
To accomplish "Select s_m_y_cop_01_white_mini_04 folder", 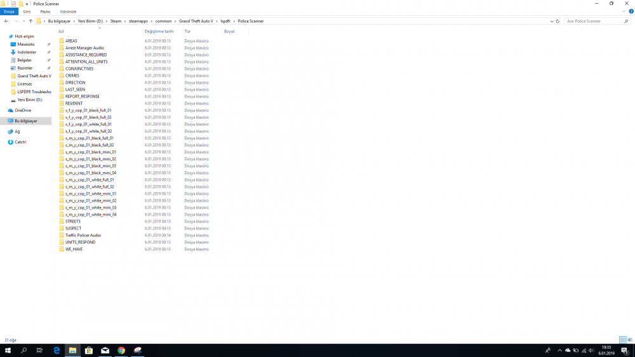I will pyautogui.click(x=91, y=214).
